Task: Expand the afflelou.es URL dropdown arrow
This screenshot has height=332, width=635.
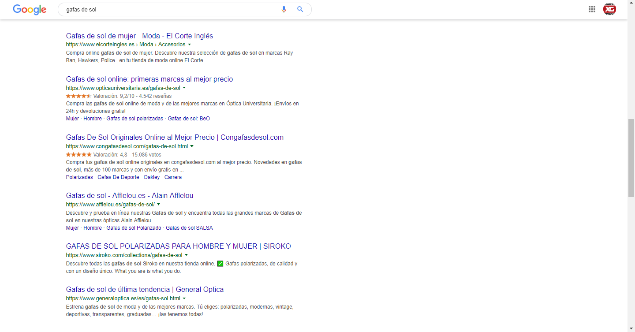Action: tap(158, 204)
